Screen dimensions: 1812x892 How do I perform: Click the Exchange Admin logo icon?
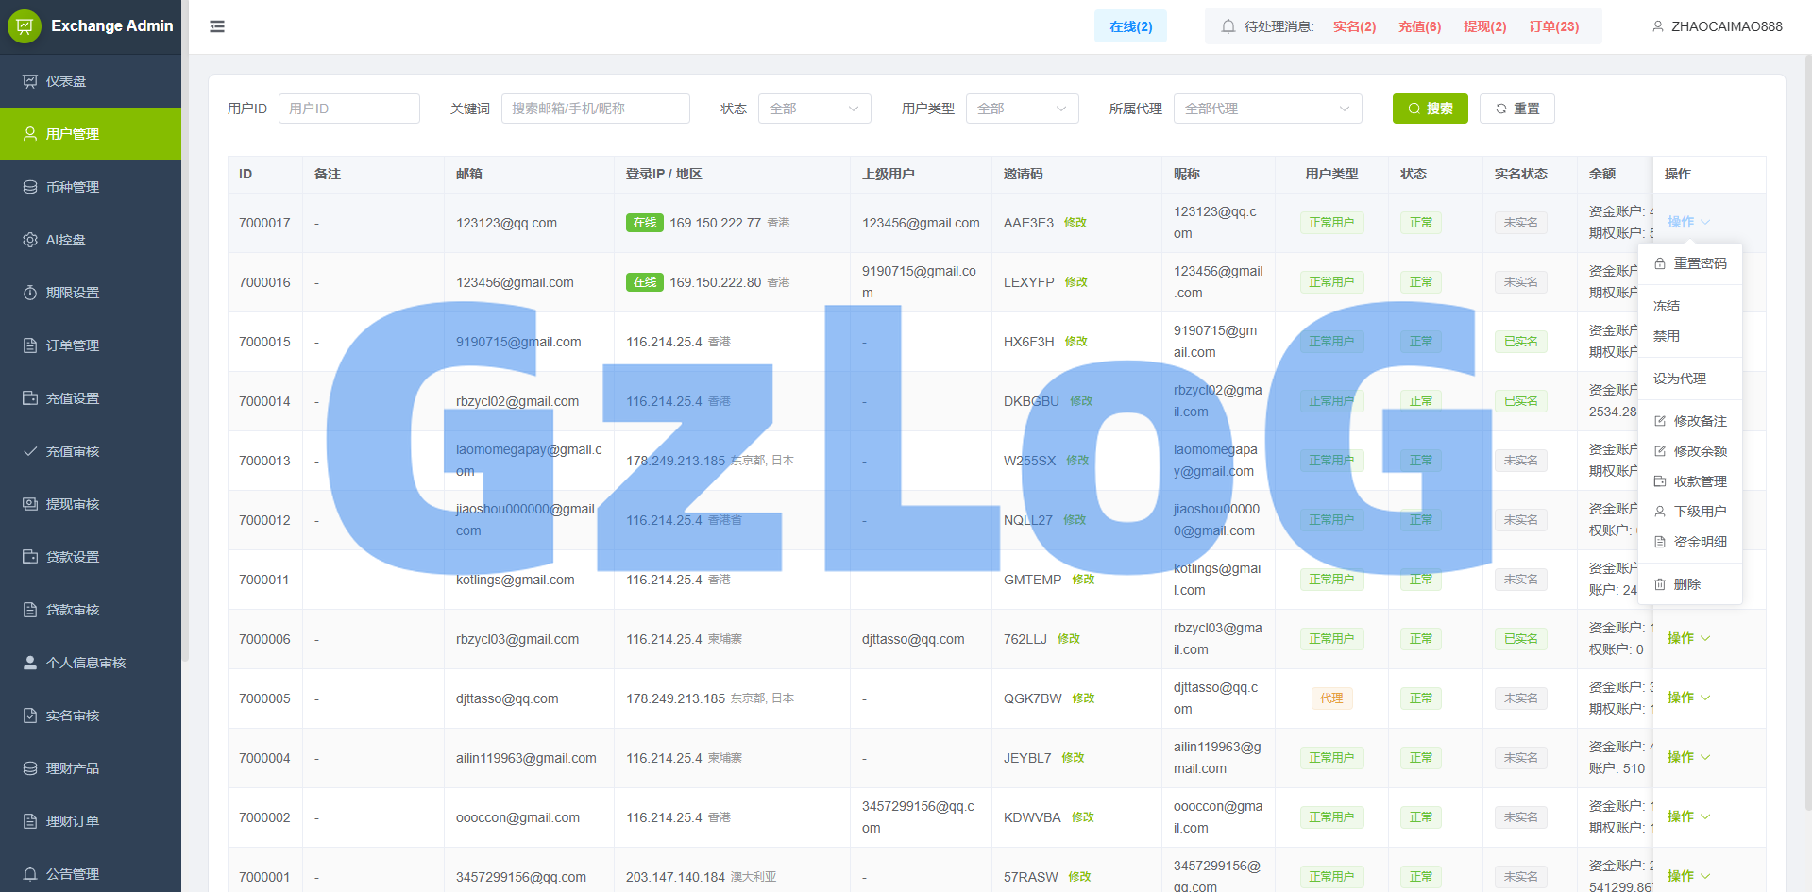pyautogui.click(x=25, y=26)
